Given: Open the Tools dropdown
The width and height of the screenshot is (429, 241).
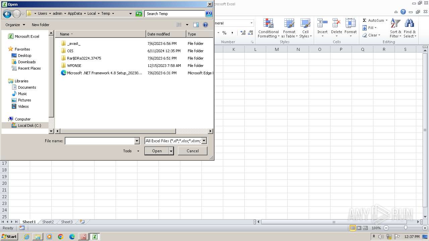Looking at the screenshot, I should click(x=131, y=151).
